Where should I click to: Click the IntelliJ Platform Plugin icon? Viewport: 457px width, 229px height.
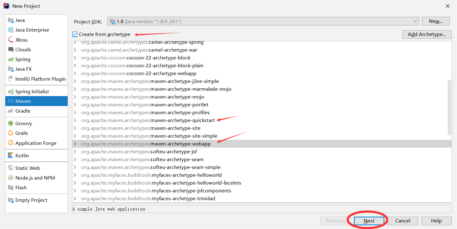tap(11, 79)
